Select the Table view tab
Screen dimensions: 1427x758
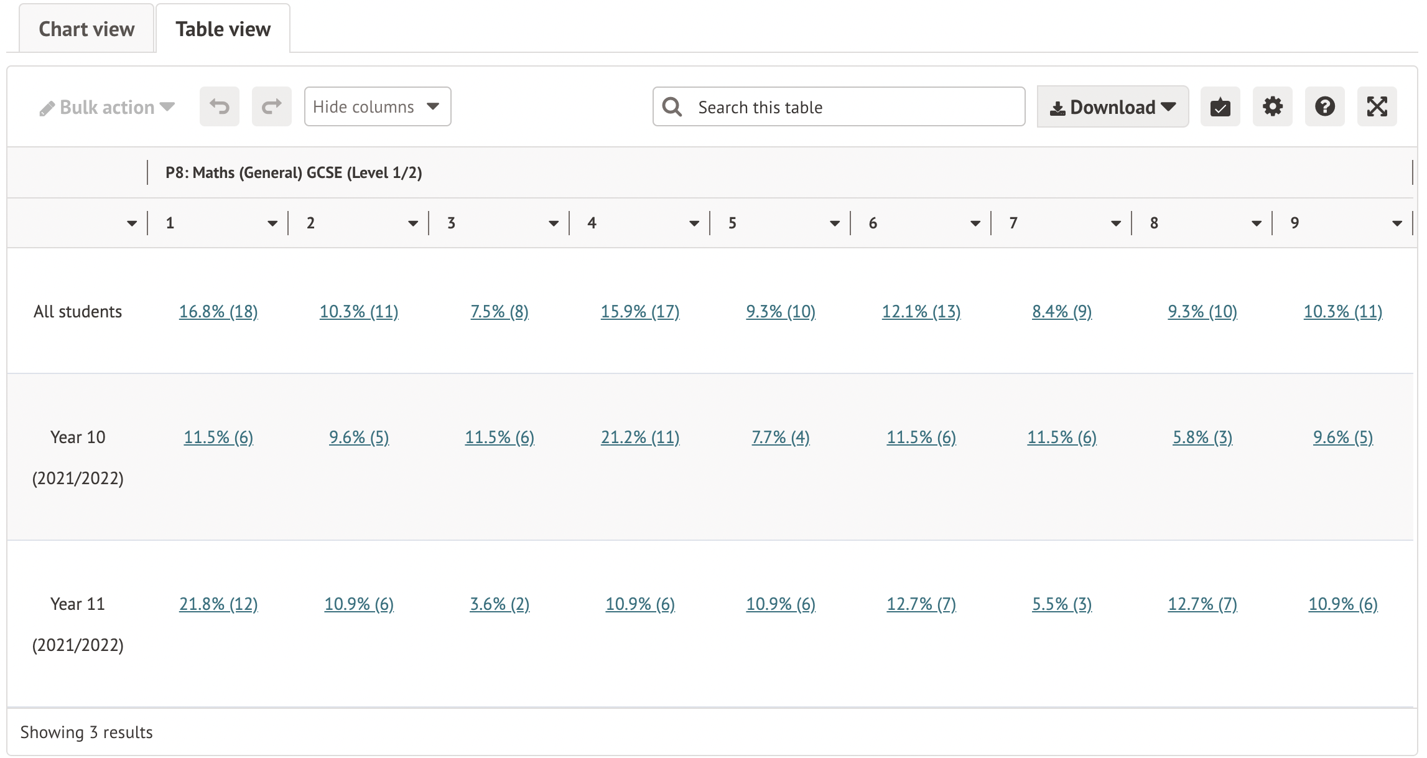(223, 29)
